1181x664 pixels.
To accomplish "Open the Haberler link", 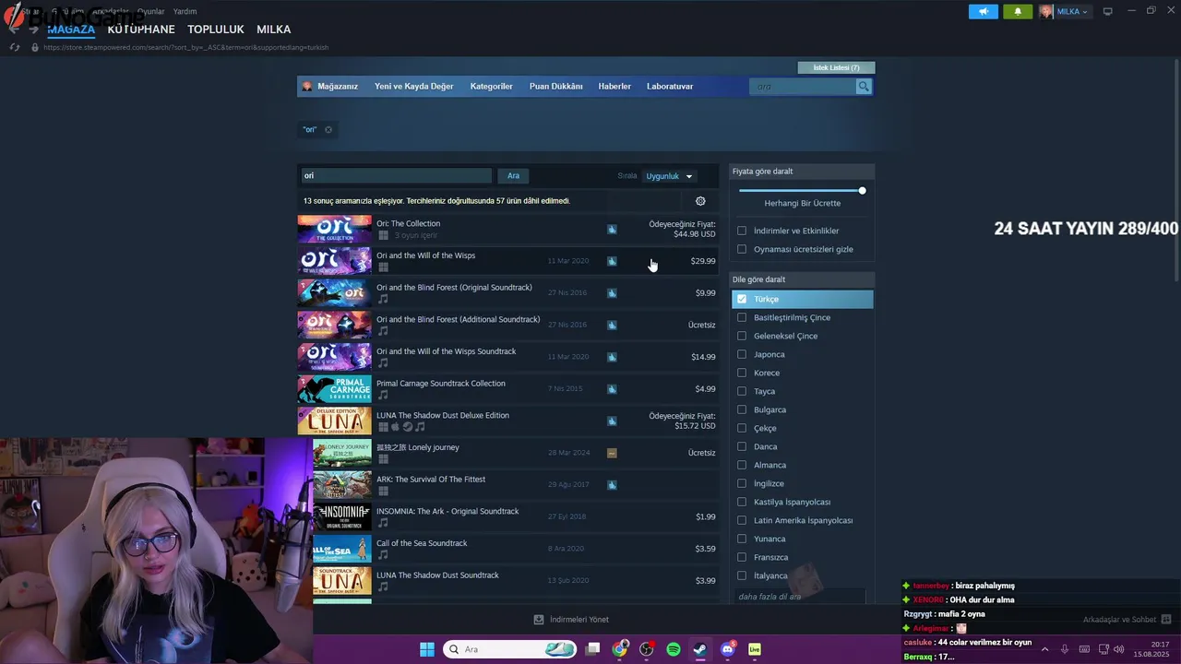I will pos(614,87).
